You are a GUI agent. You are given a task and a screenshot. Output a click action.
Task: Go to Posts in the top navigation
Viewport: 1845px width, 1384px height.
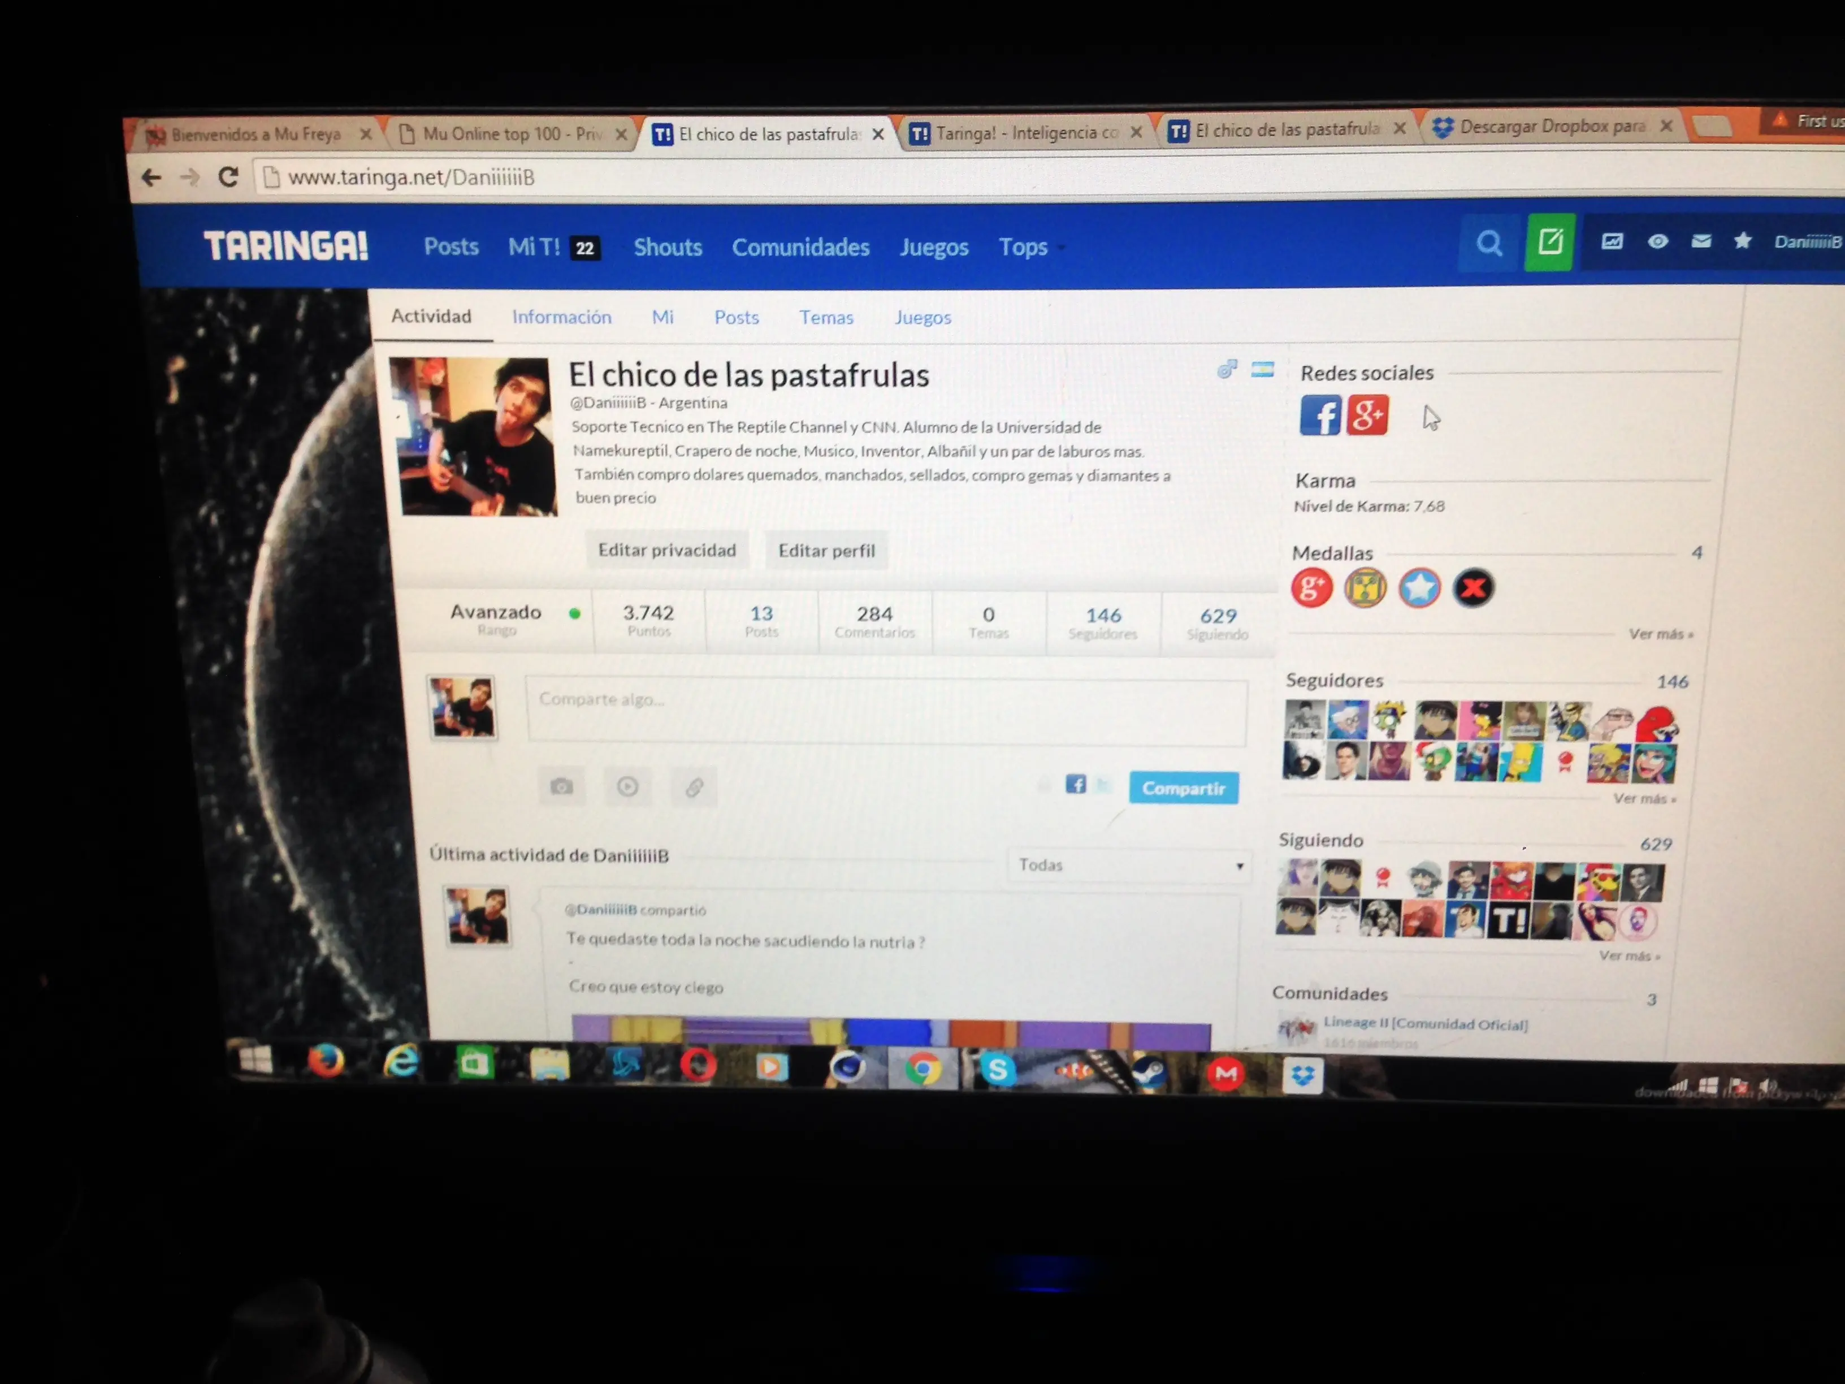[451, 247]
